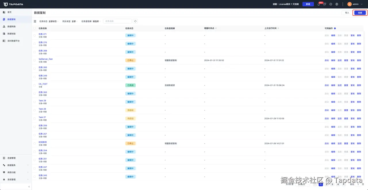Screen dimensions: 368x190
Task: Click the 实时数据平台 icon in sidebar
Action: tap(4, 41)
